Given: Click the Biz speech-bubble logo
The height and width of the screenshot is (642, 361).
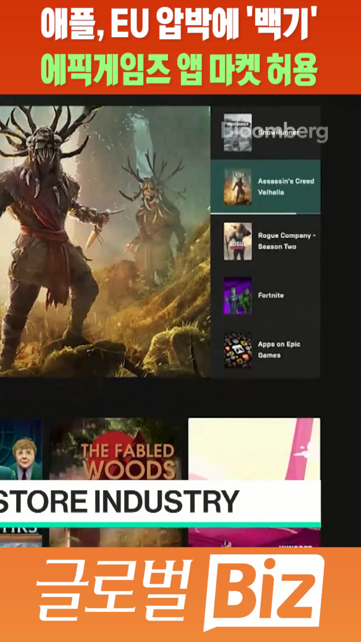Looking at the screenshot, I should 264,591.
